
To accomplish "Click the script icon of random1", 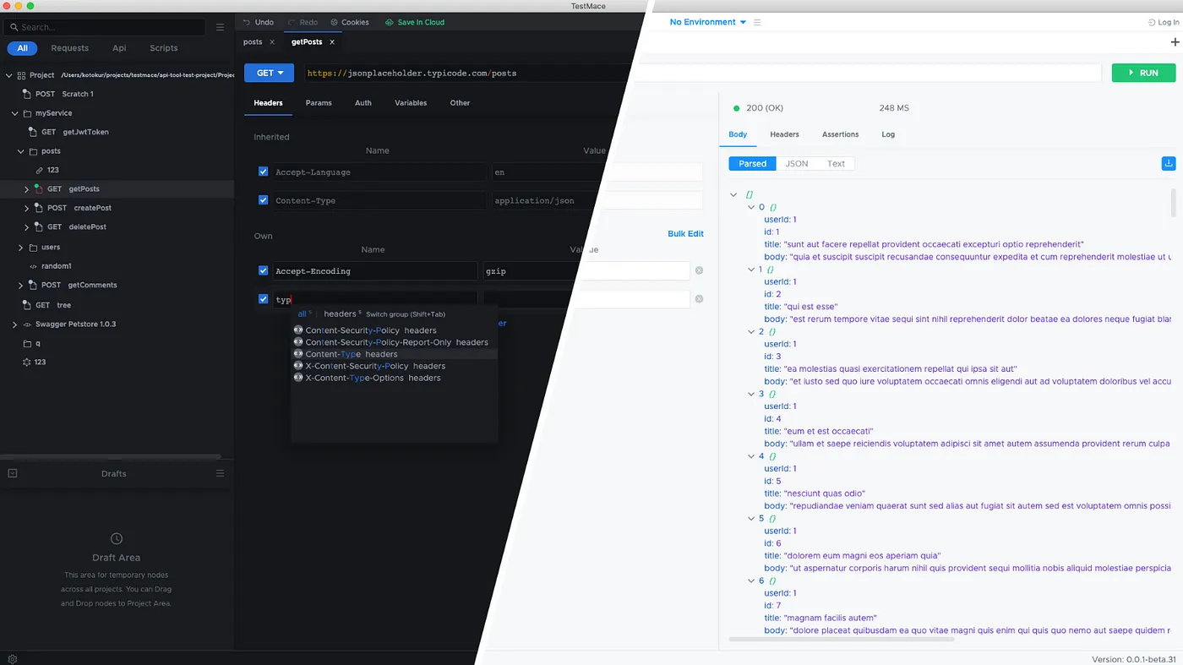I will coord(33,266).
